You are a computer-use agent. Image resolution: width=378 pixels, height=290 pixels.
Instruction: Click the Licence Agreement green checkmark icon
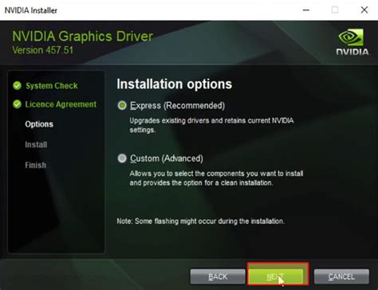point(17,104)
